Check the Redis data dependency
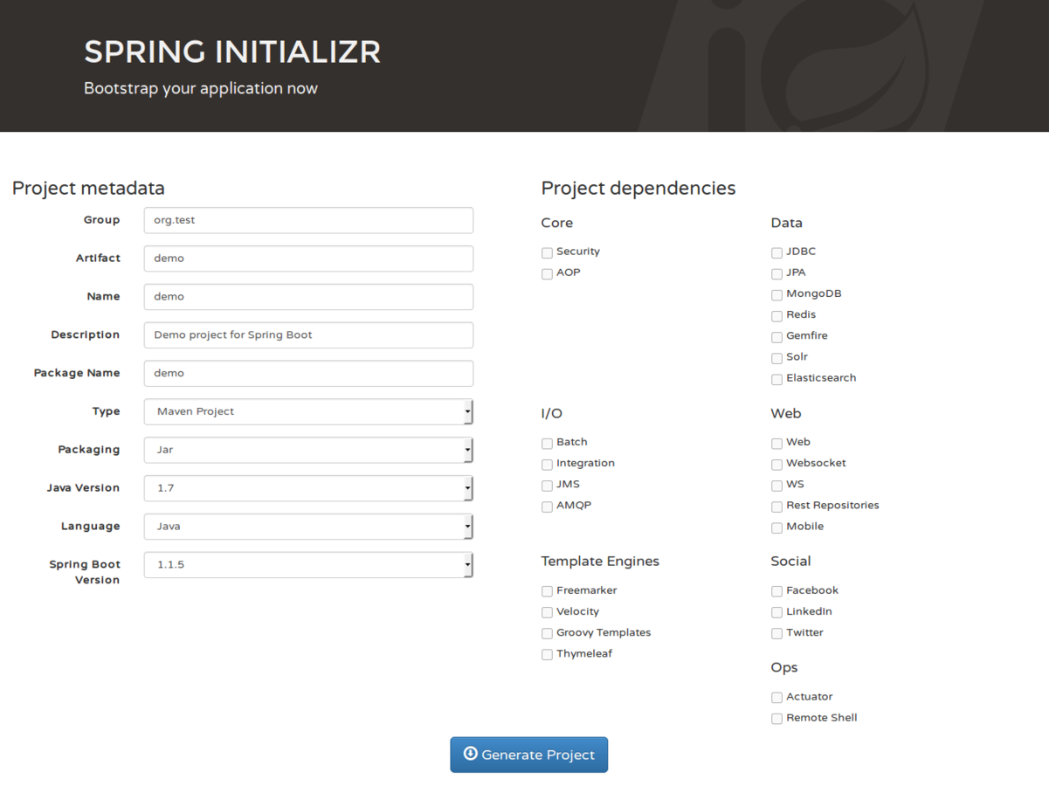This screenshot has width=1049, height=786. click(x=776, y=315)
